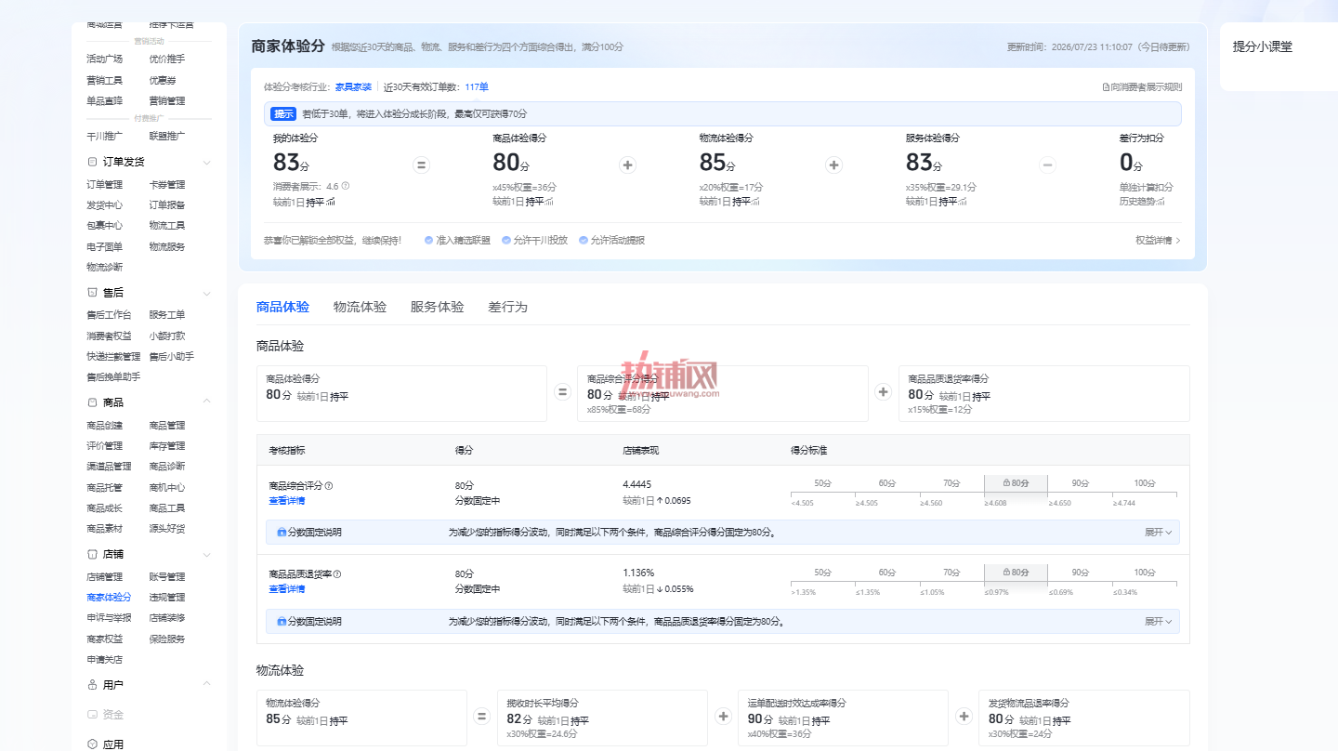Expand the 用户 sidebar section
The width and height of the screenshot is (1338, 751).
point(206,684)
